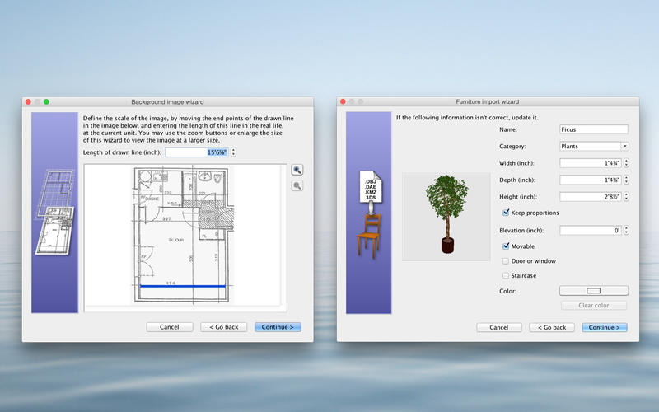Click the zoom out magnifier icon
The height and width of the screenshot is (412, 659).
coord(297,186)
